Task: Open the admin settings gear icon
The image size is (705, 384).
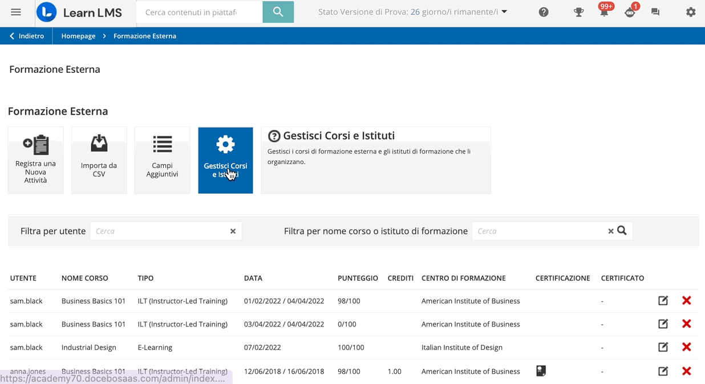Action: point(691,12)
